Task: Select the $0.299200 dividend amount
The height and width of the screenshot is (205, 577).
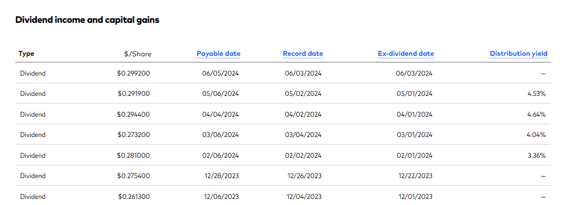Action: (x=133, y=73)
